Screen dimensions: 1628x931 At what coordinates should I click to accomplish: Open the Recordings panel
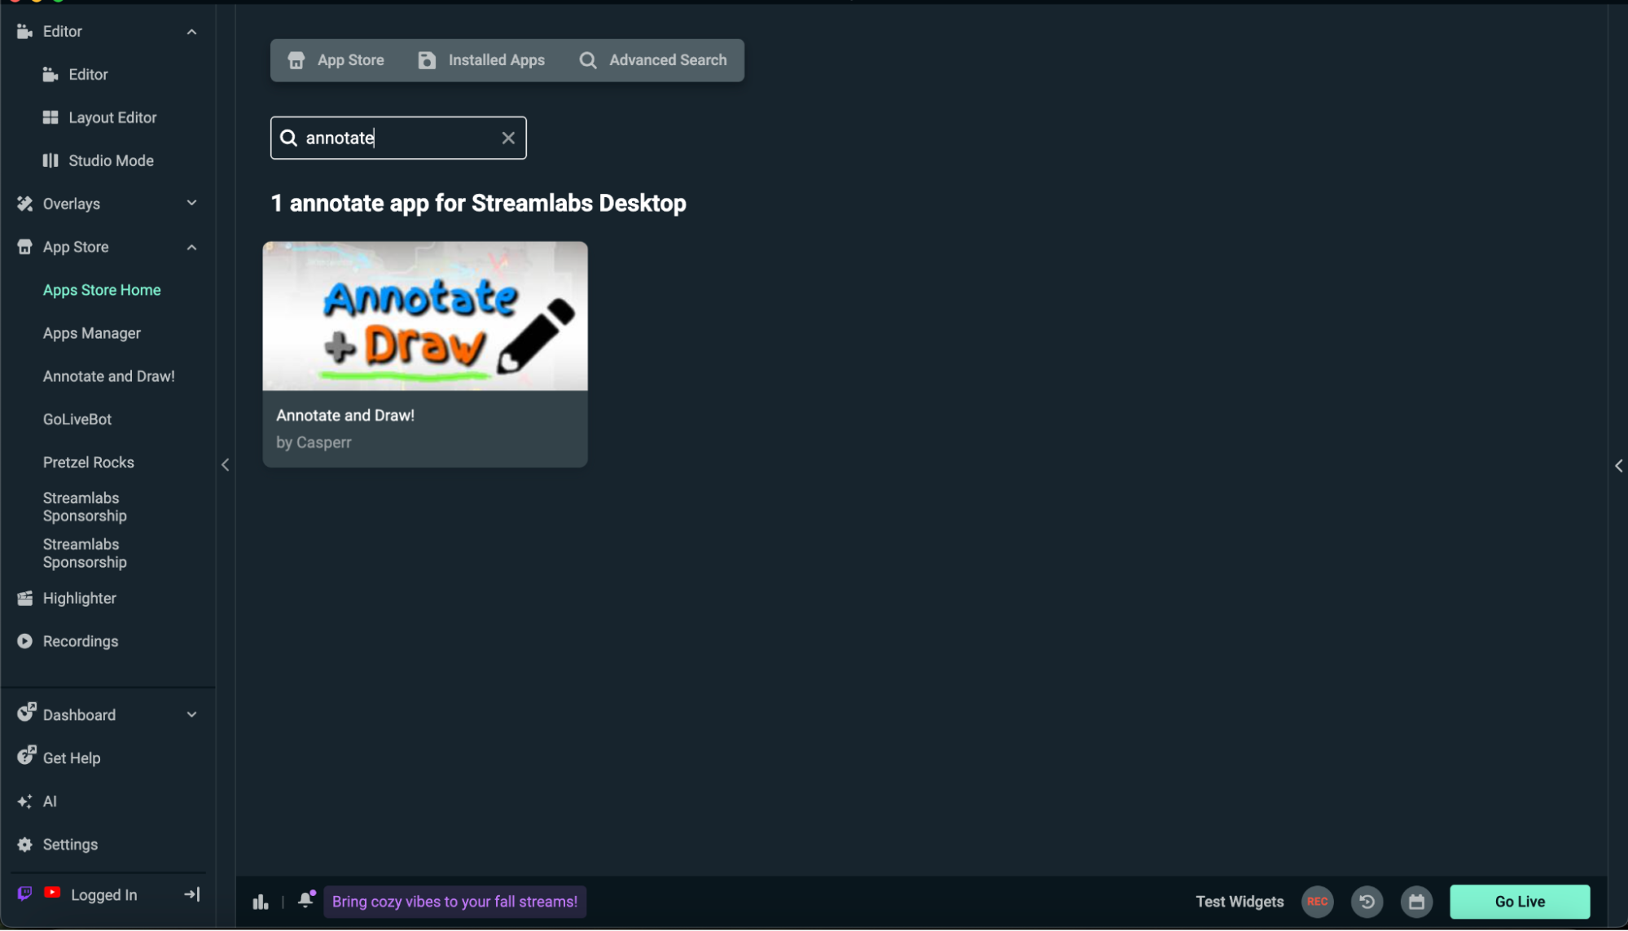[x=81, y=641]
